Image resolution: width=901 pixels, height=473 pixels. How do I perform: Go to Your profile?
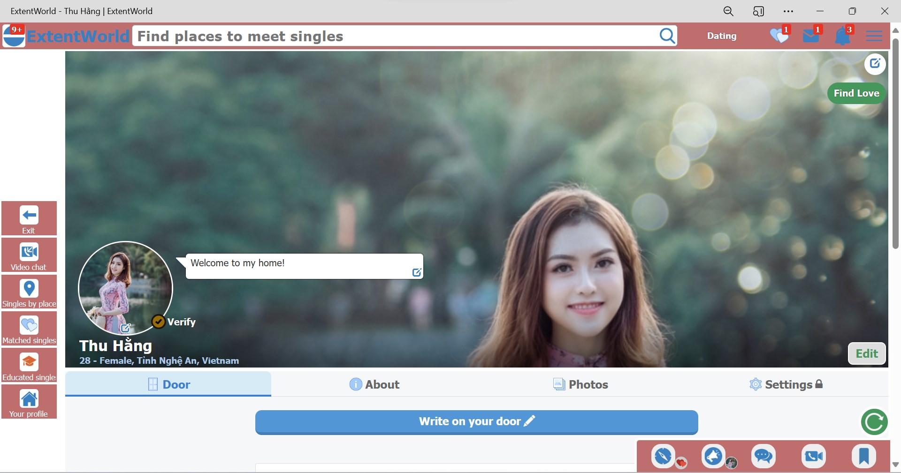(x=29, y=402)
